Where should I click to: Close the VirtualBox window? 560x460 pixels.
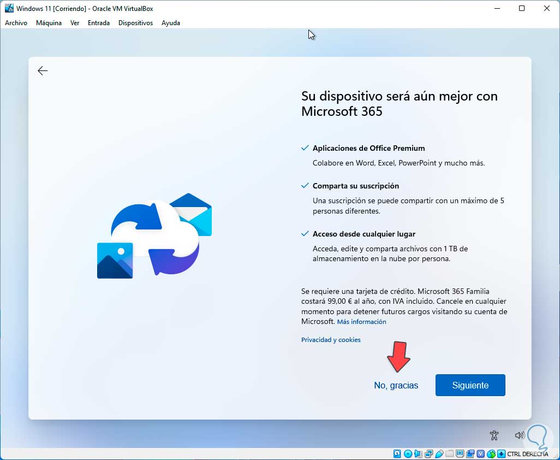pos(547,8)
